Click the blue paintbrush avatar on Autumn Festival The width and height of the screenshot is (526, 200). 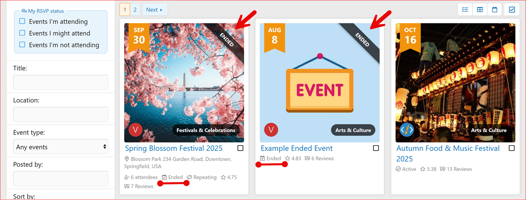coord(407,130)
